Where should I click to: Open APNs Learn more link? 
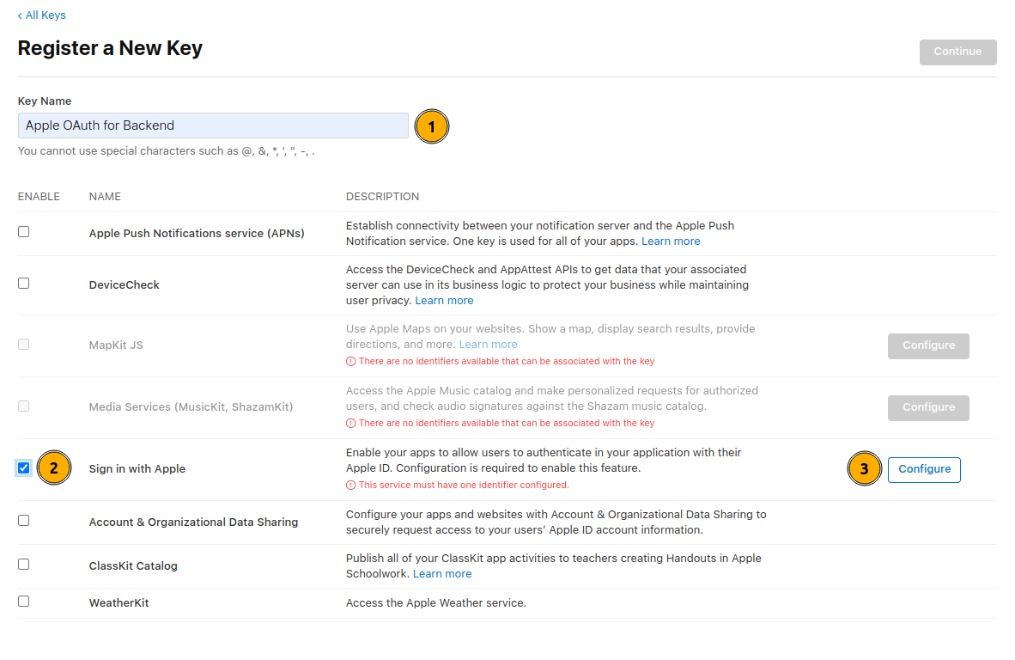[x=671, y=241]
